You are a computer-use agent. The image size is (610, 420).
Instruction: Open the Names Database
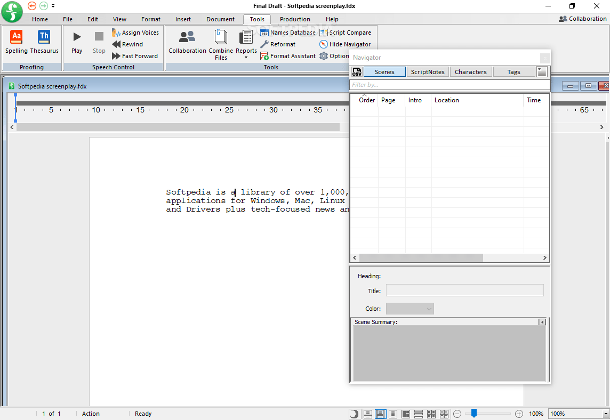point(288,33)
